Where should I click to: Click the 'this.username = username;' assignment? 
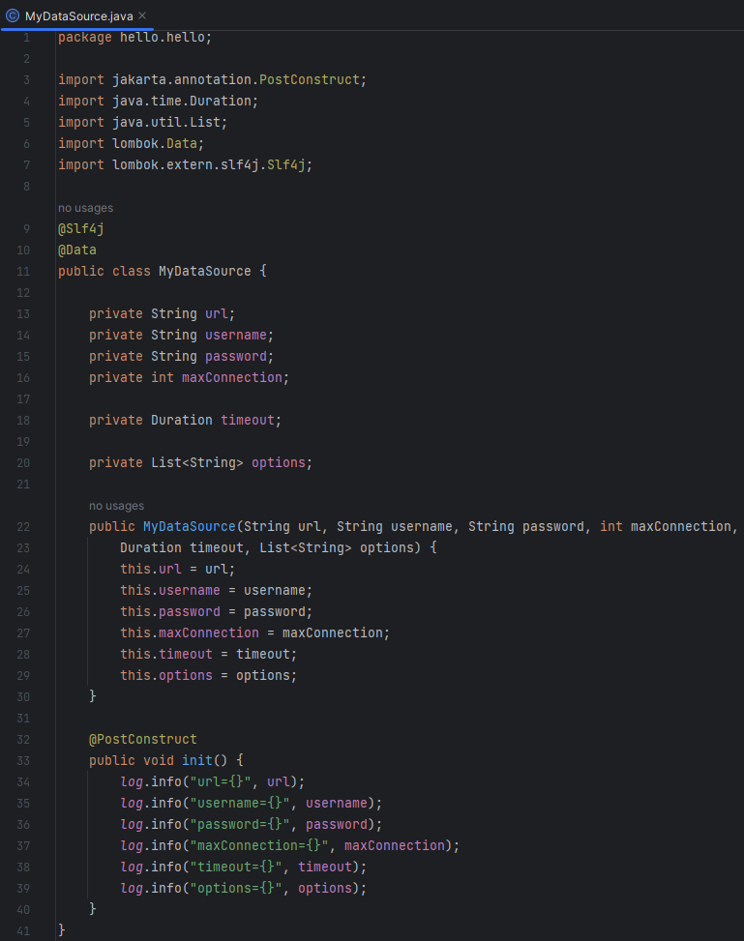[216, 591]
